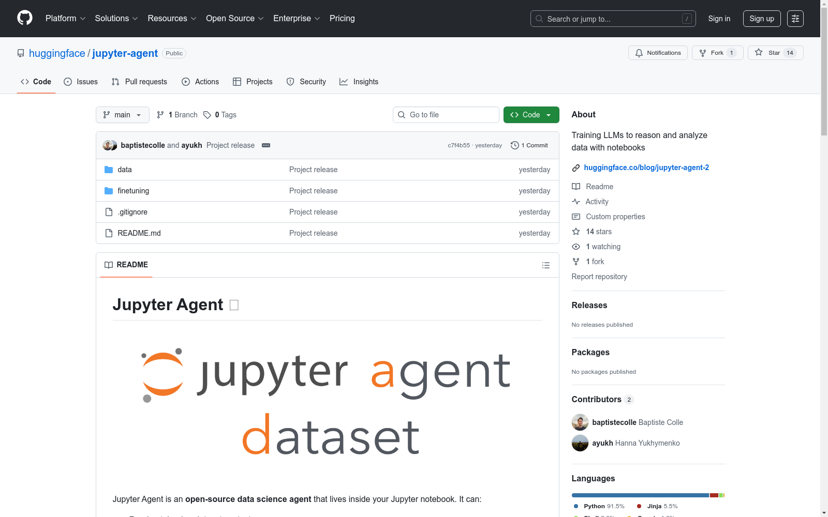
Task: Click the commit authors' avatar stack
Action: coord(110,145)
